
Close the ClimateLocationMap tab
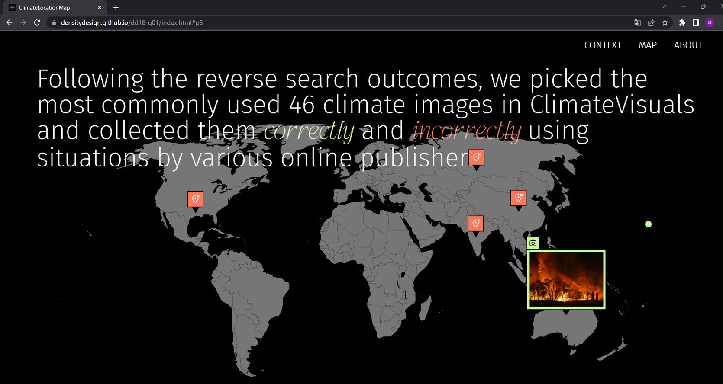pos(100,7)
